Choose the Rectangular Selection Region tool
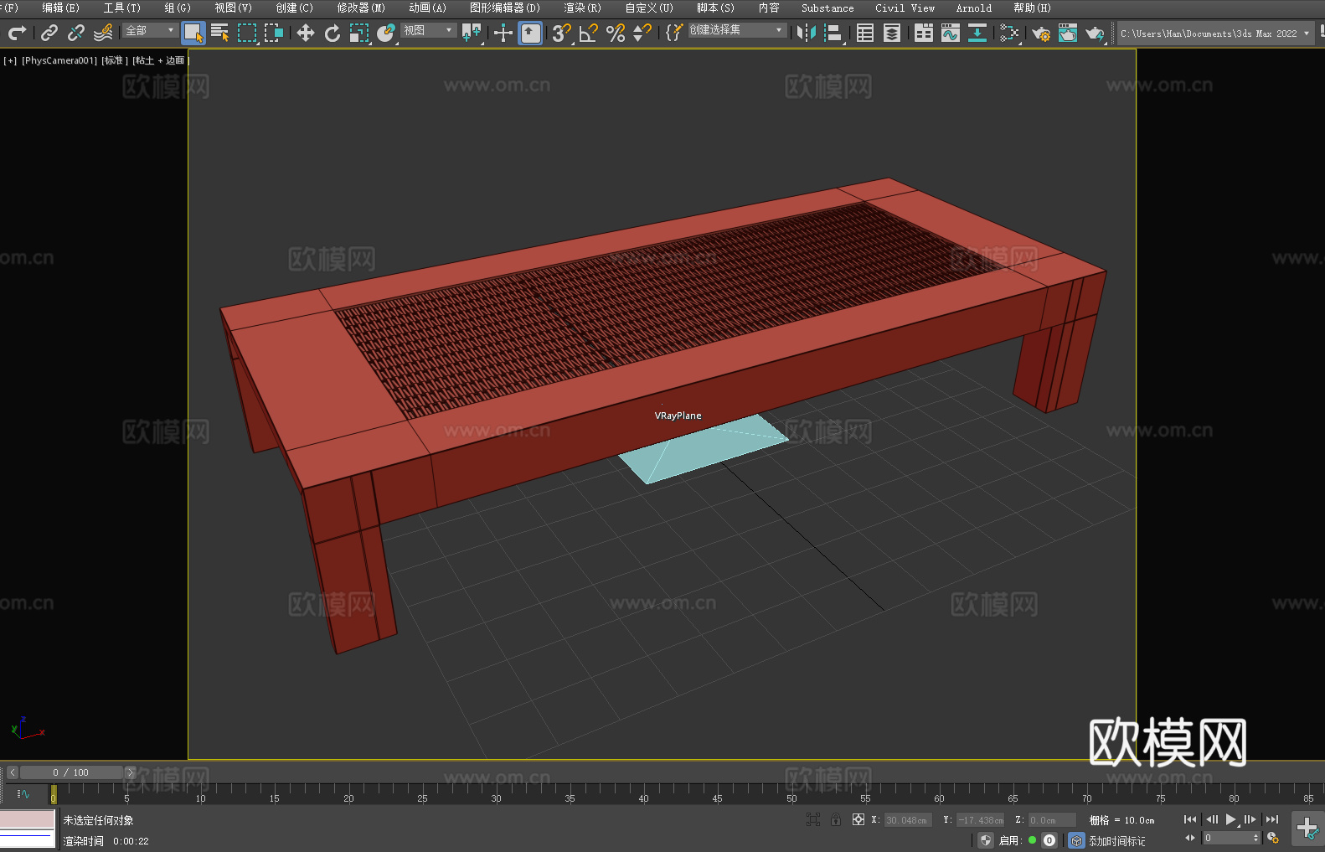 tap(247, 33)
